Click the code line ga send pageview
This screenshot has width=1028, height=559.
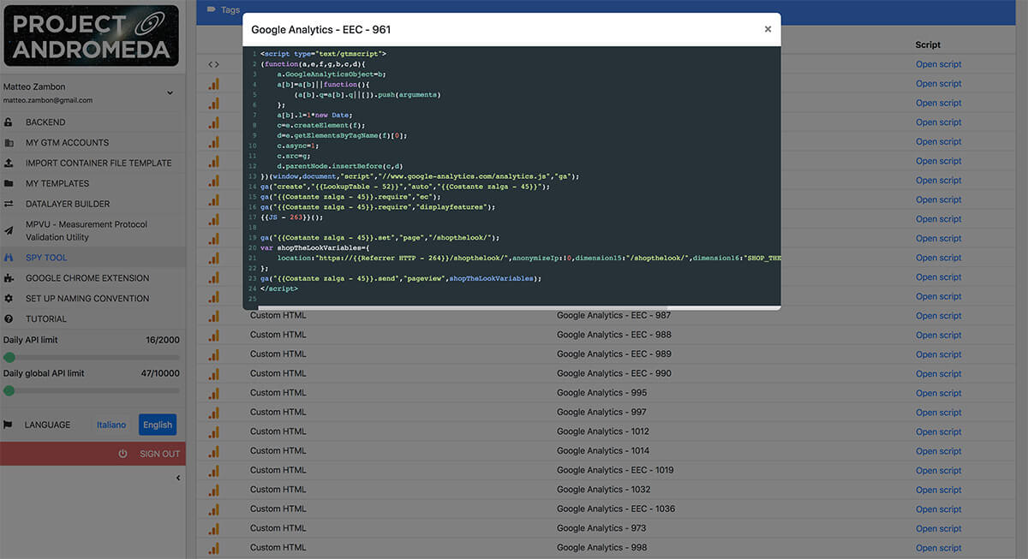[401, 278]
